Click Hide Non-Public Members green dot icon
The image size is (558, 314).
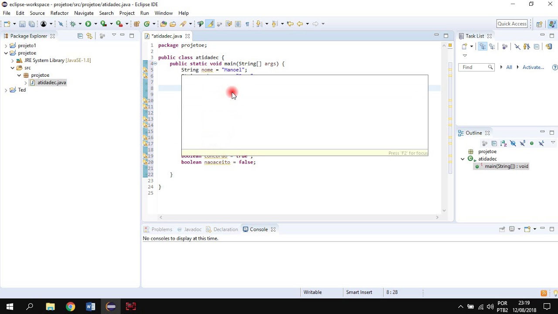pos(532,143)
